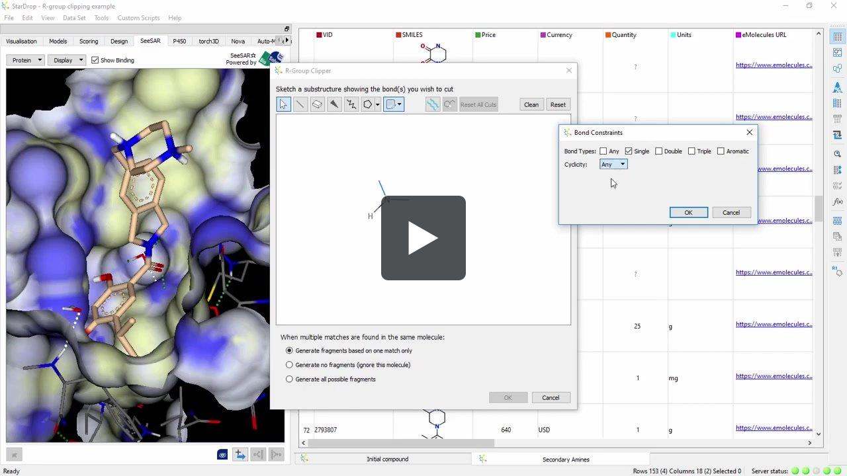This screenshot has width=847, height=476.
Task: Pick the eraser tool in sketcher
Action: coord(318,104)
